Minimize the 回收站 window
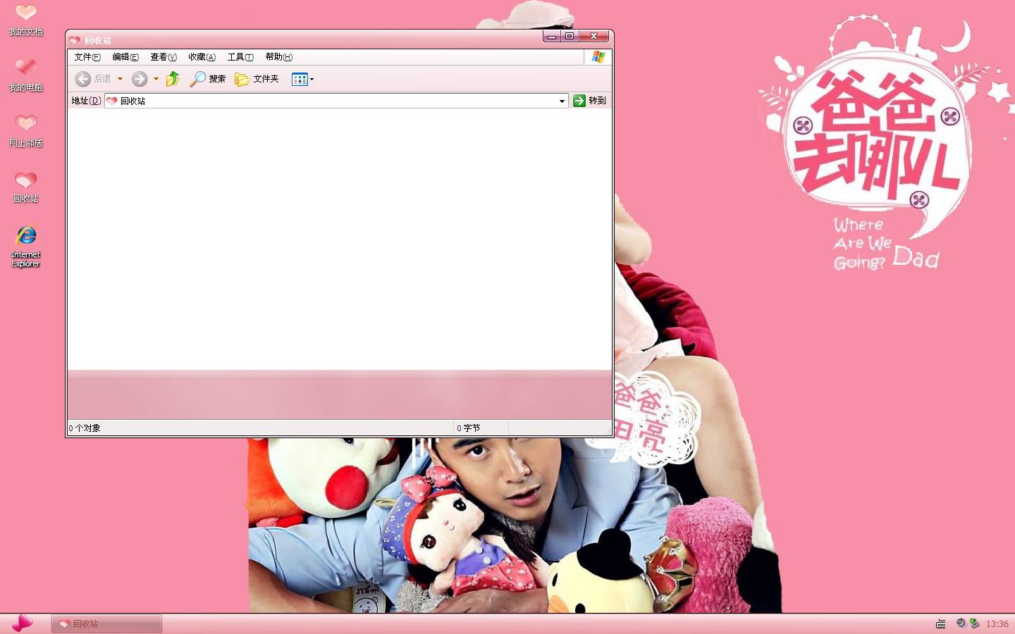Screen dimensions: 1015x634 pyautogui.click(x=552, y=36)
